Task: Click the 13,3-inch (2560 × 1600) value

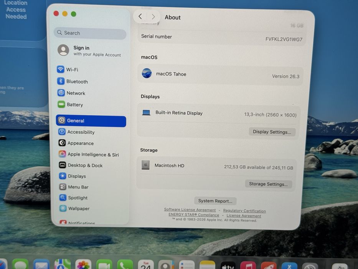Action: pos(270,115)
